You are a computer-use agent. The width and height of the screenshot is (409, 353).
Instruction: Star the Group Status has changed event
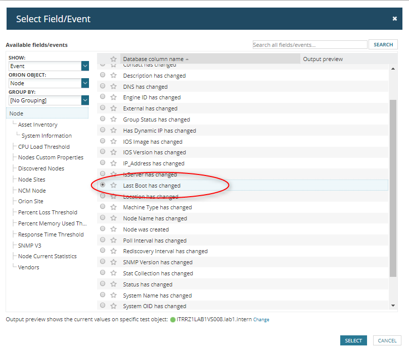pos(113,120)
